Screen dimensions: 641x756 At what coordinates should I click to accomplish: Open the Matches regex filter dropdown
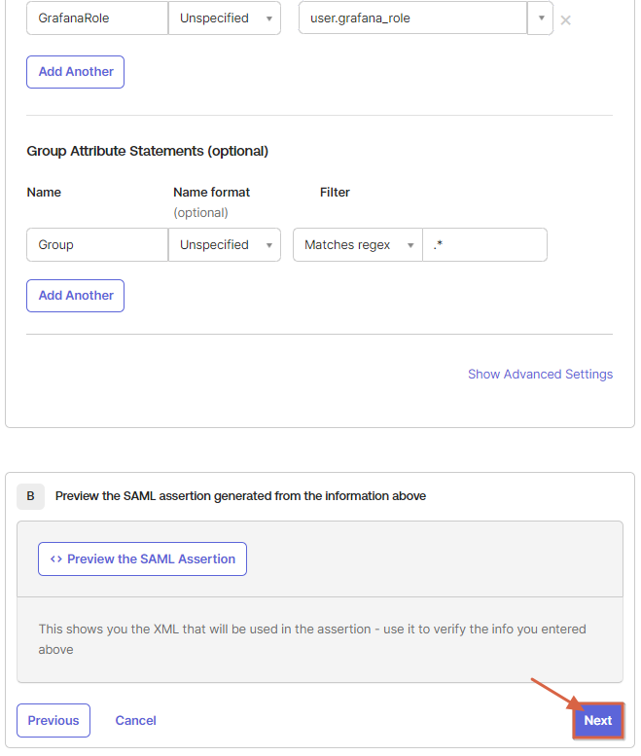click(358, 245)
